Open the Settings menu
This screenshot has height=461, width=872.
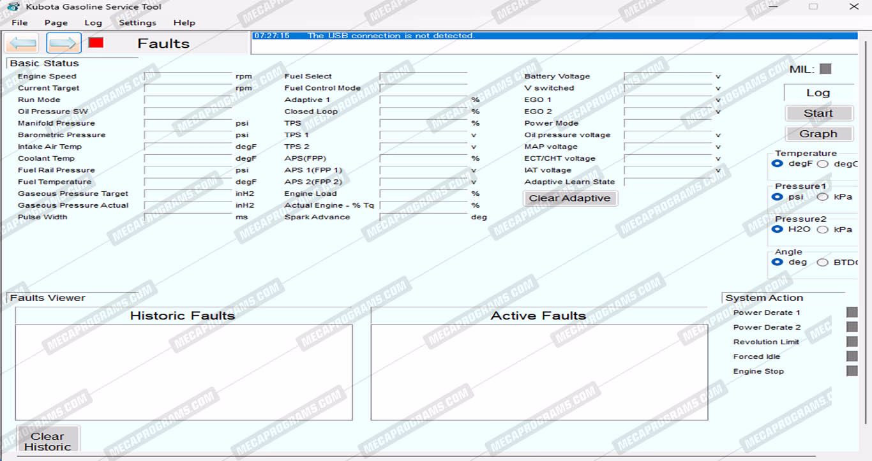137,22
